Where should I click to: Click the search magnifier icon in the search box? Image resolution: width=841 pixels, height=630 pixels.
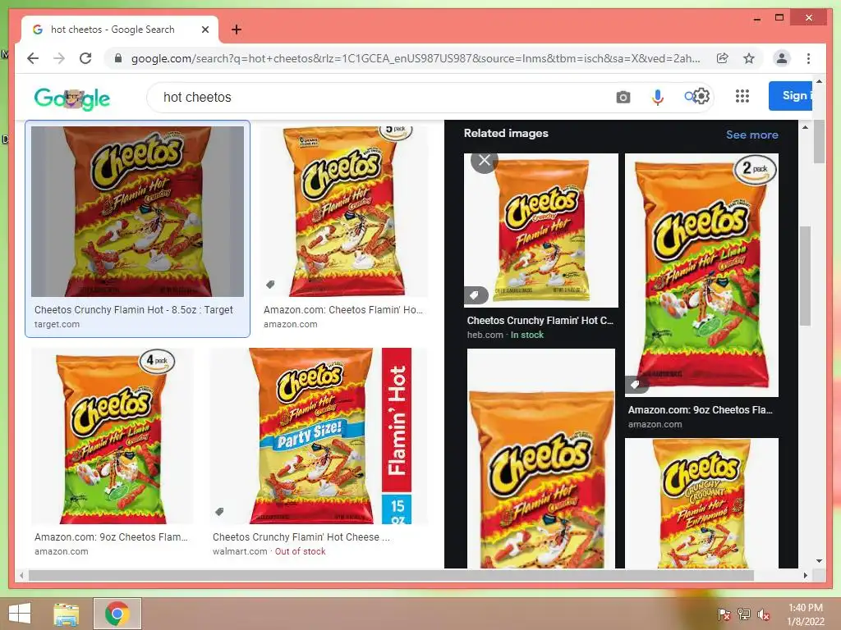[x=689, y=97]
